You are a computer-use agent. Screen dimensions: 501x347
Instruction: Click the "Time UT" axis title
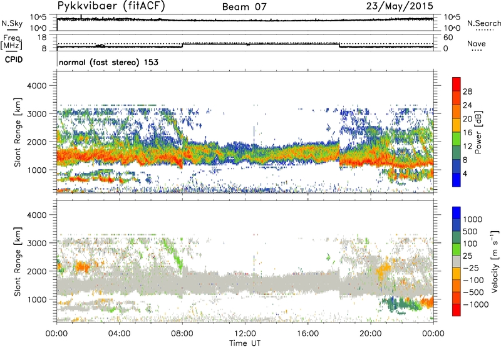[245, 343]
